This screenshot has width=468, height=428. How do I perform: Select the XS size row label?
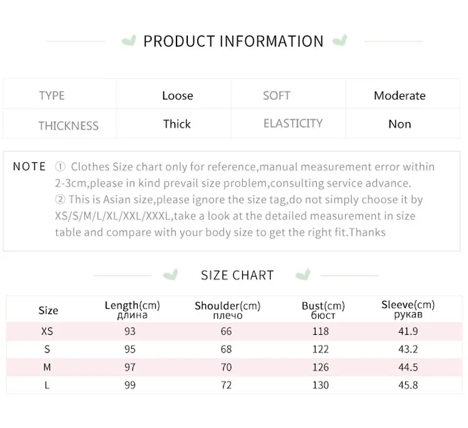point(47,331)
